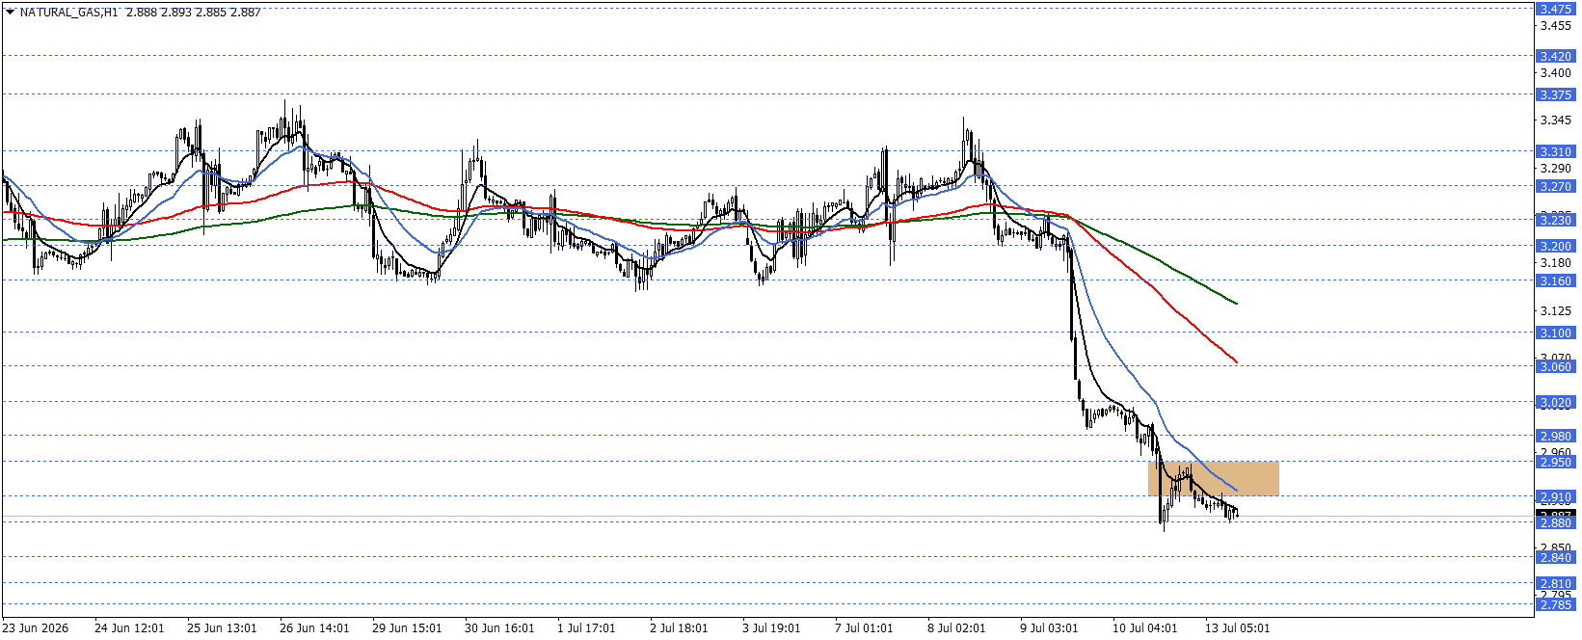
Task: Click the end of the red moving average
Action: pos(1236,362)
